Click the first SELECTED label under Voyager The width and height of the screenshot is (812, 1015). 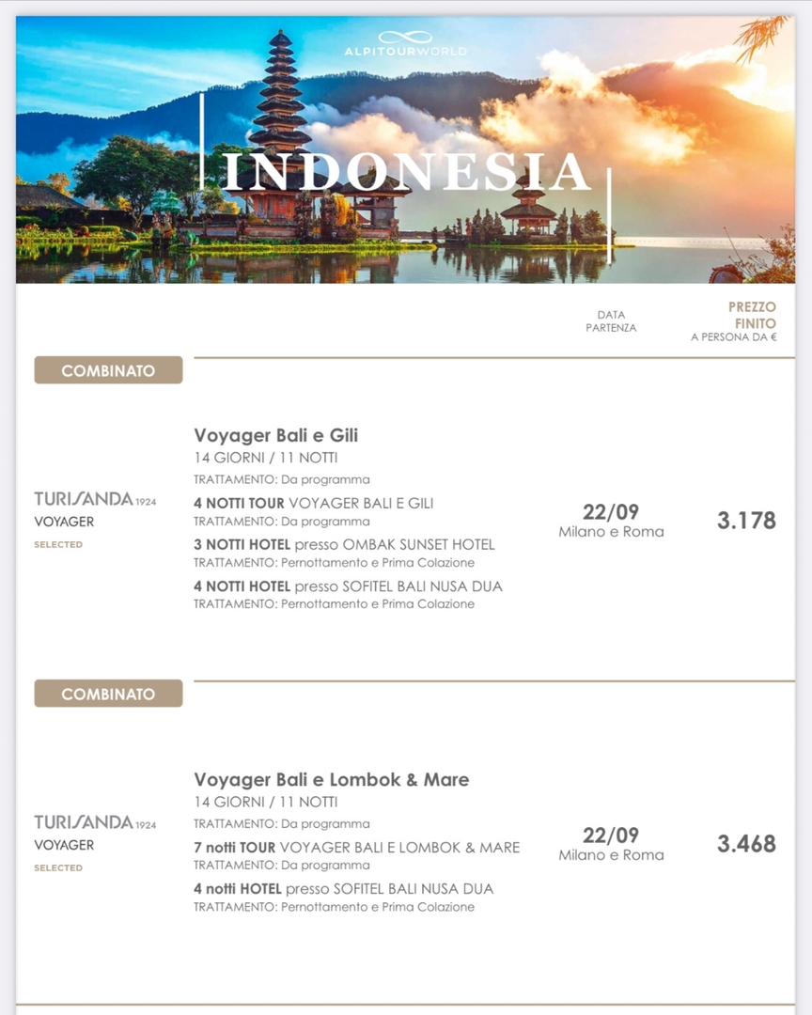click(58, 544)
